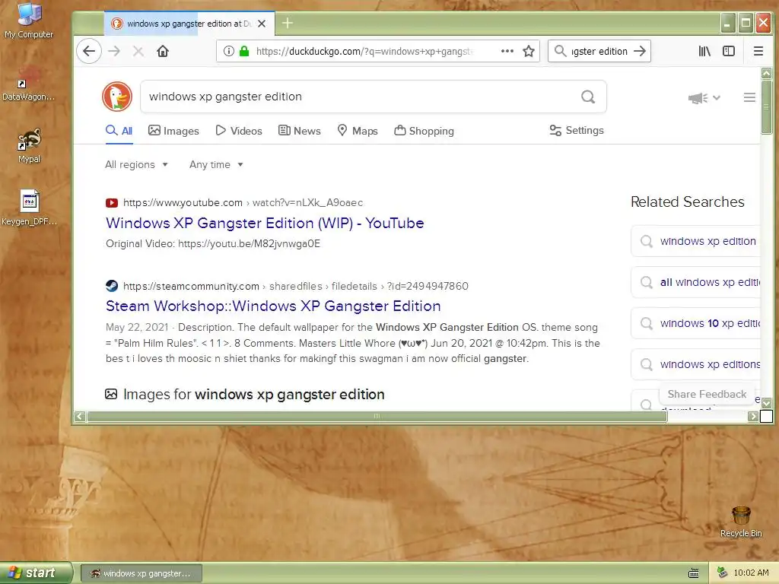Switch to the Maps tab

click(x=358, y=131)
